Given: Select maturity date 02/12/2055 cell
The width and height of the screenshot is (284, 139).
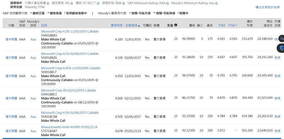Looking at the screenshot, I should pos(133,98).
